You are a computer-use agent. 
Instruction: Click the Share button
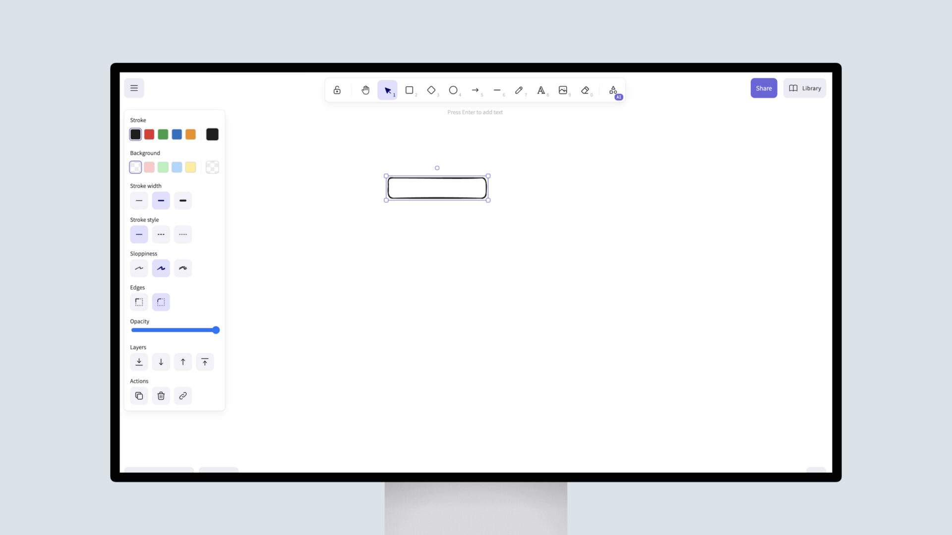click(x=764, y=88)
